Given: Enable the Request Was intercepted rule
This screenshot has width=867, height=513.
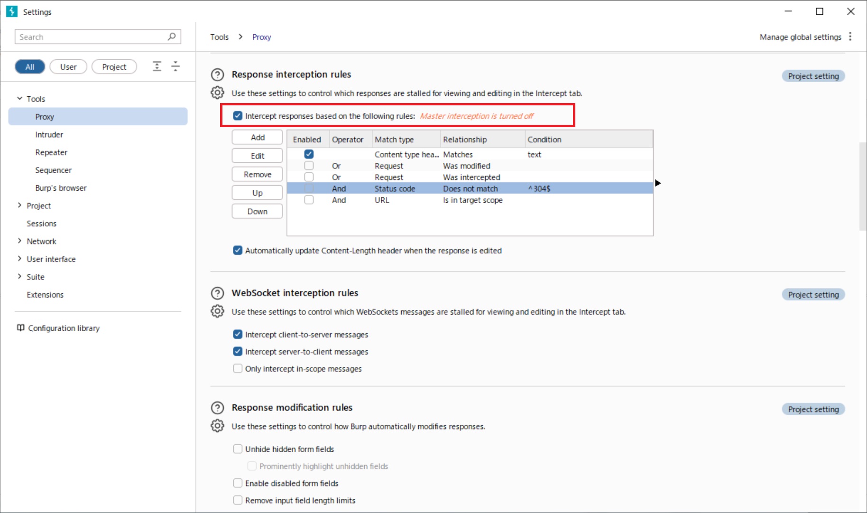Looking at the screenshot, I should coord(309,177).
